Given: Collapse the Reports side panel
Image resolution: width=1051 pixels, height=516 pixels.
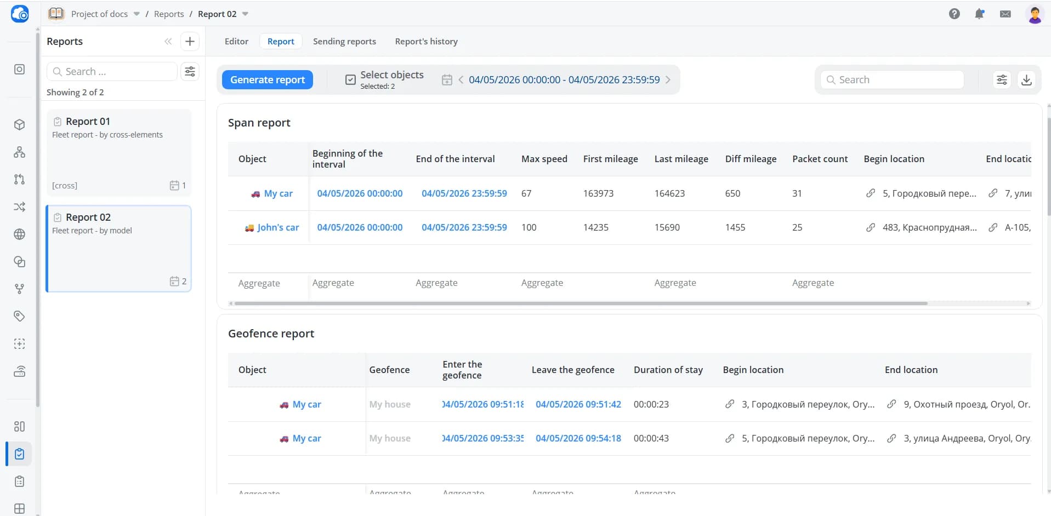Looking at the screenshot, I should (x=168, y=41).
